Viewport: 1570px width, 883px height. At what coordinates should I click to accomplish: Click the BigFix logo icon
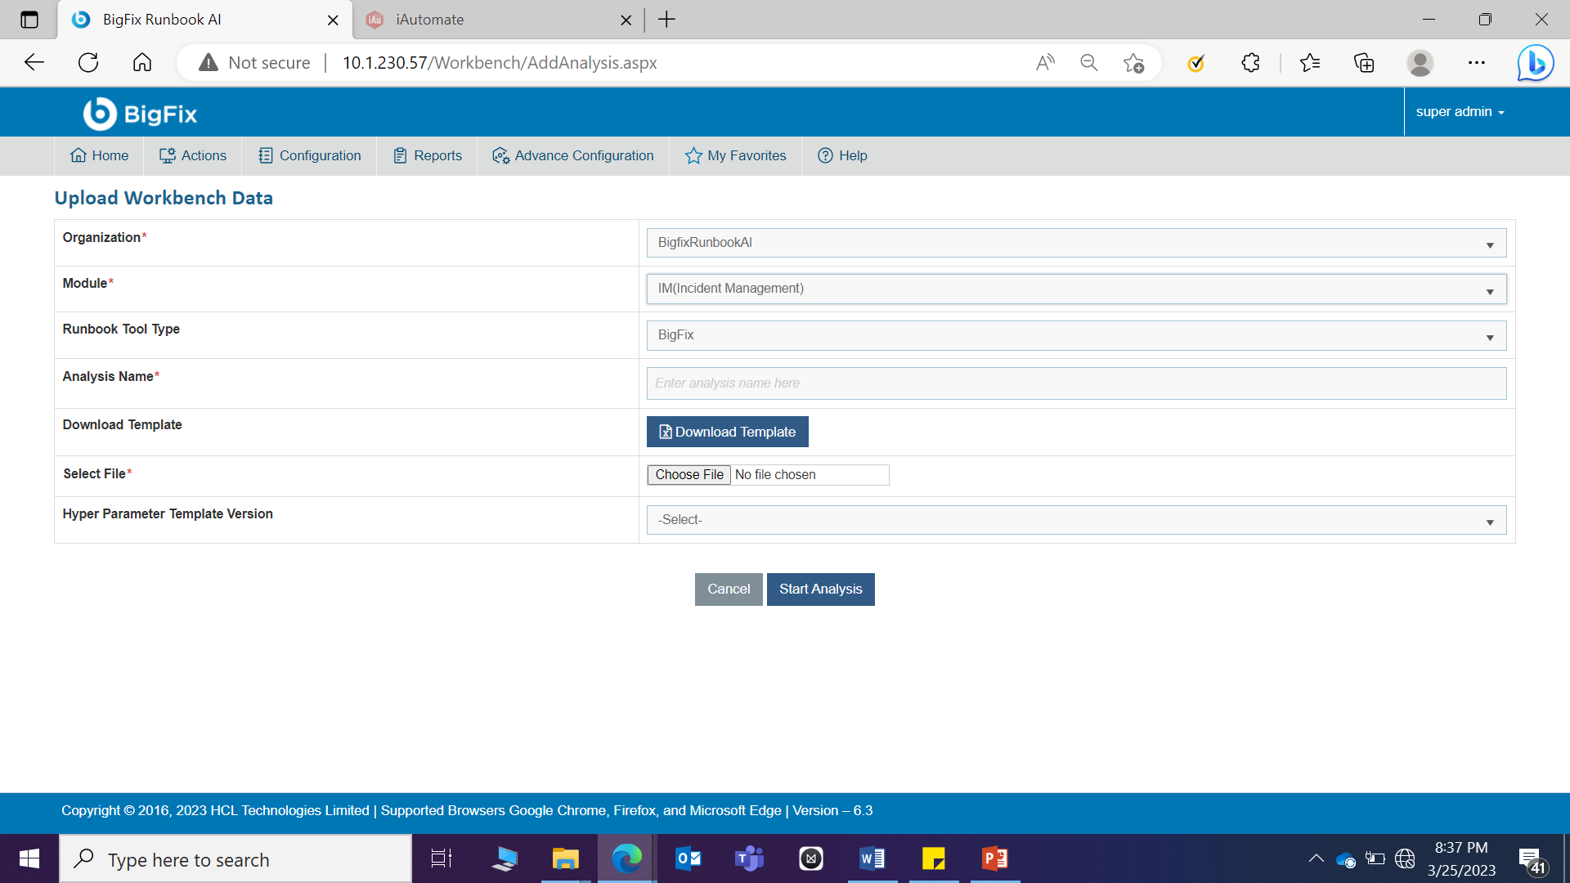[101, 114]
